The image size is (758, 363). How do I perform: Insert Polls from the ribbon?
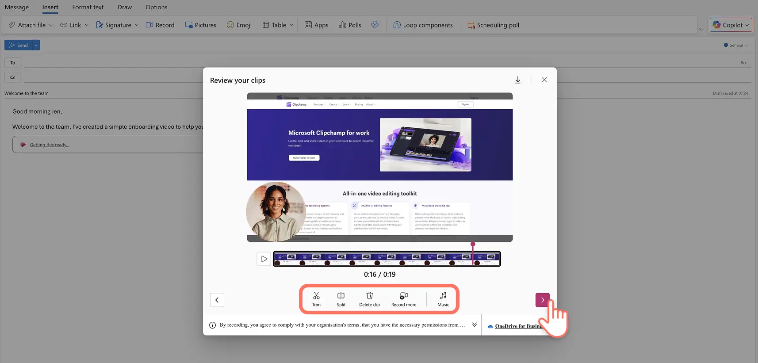350,25
